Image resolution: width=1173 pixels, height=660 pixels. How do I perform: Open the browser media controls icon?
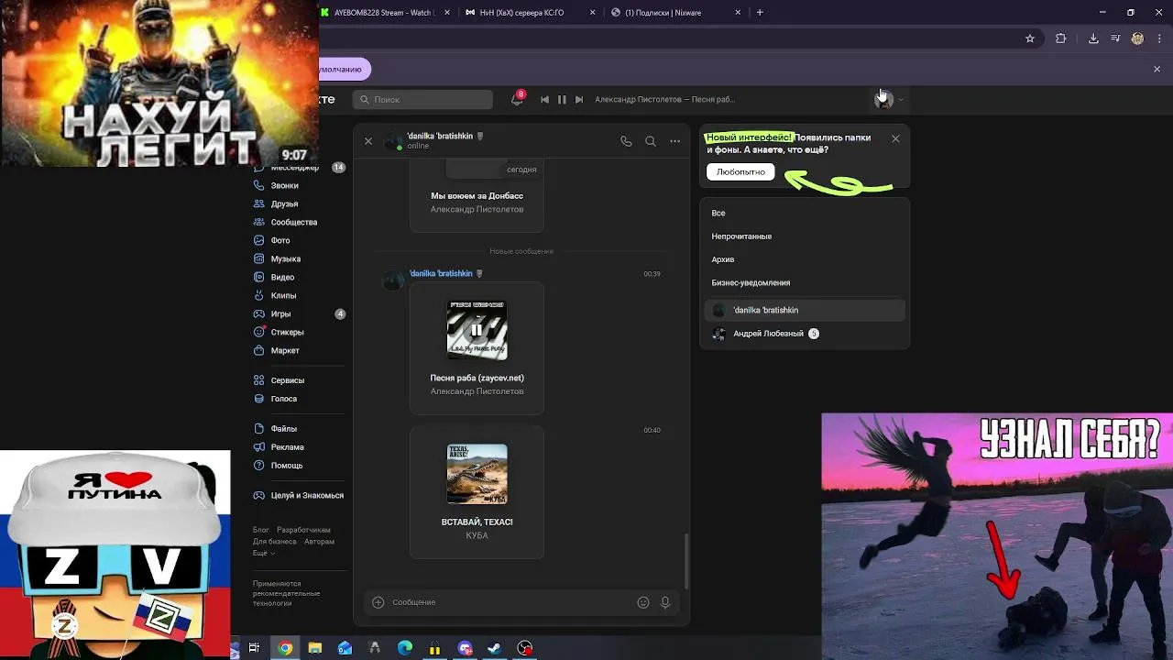[x=1115, y=38]
